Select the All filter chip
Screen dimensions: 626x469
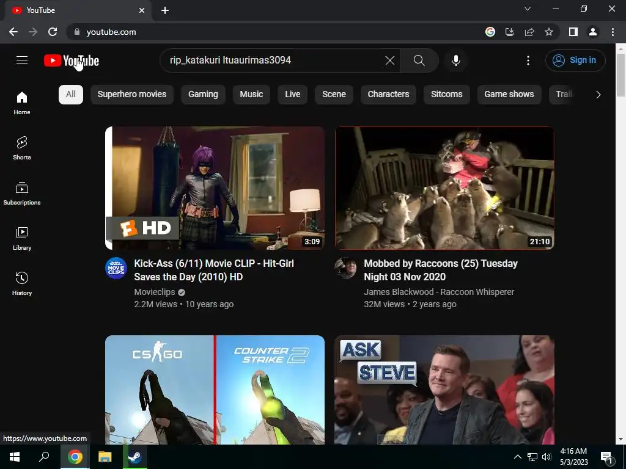tap(71, 95)
